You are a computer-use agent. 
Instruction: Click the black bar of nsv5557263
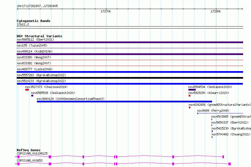click(130, 78)
